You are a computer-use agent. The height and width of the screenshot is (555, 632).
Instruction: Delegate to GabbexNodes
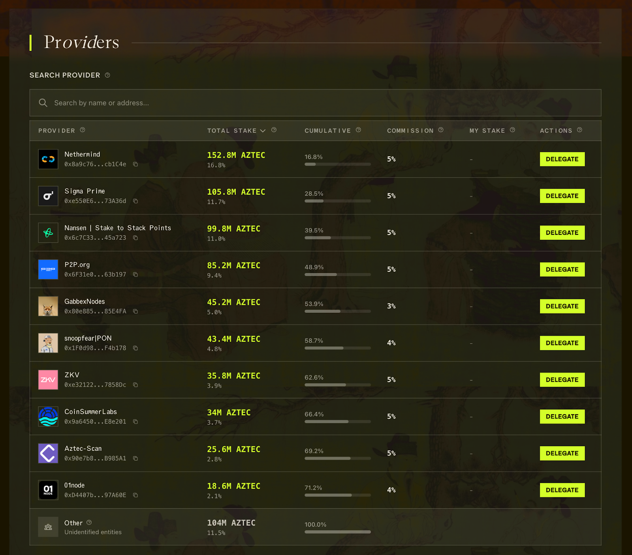pos(562,306)
